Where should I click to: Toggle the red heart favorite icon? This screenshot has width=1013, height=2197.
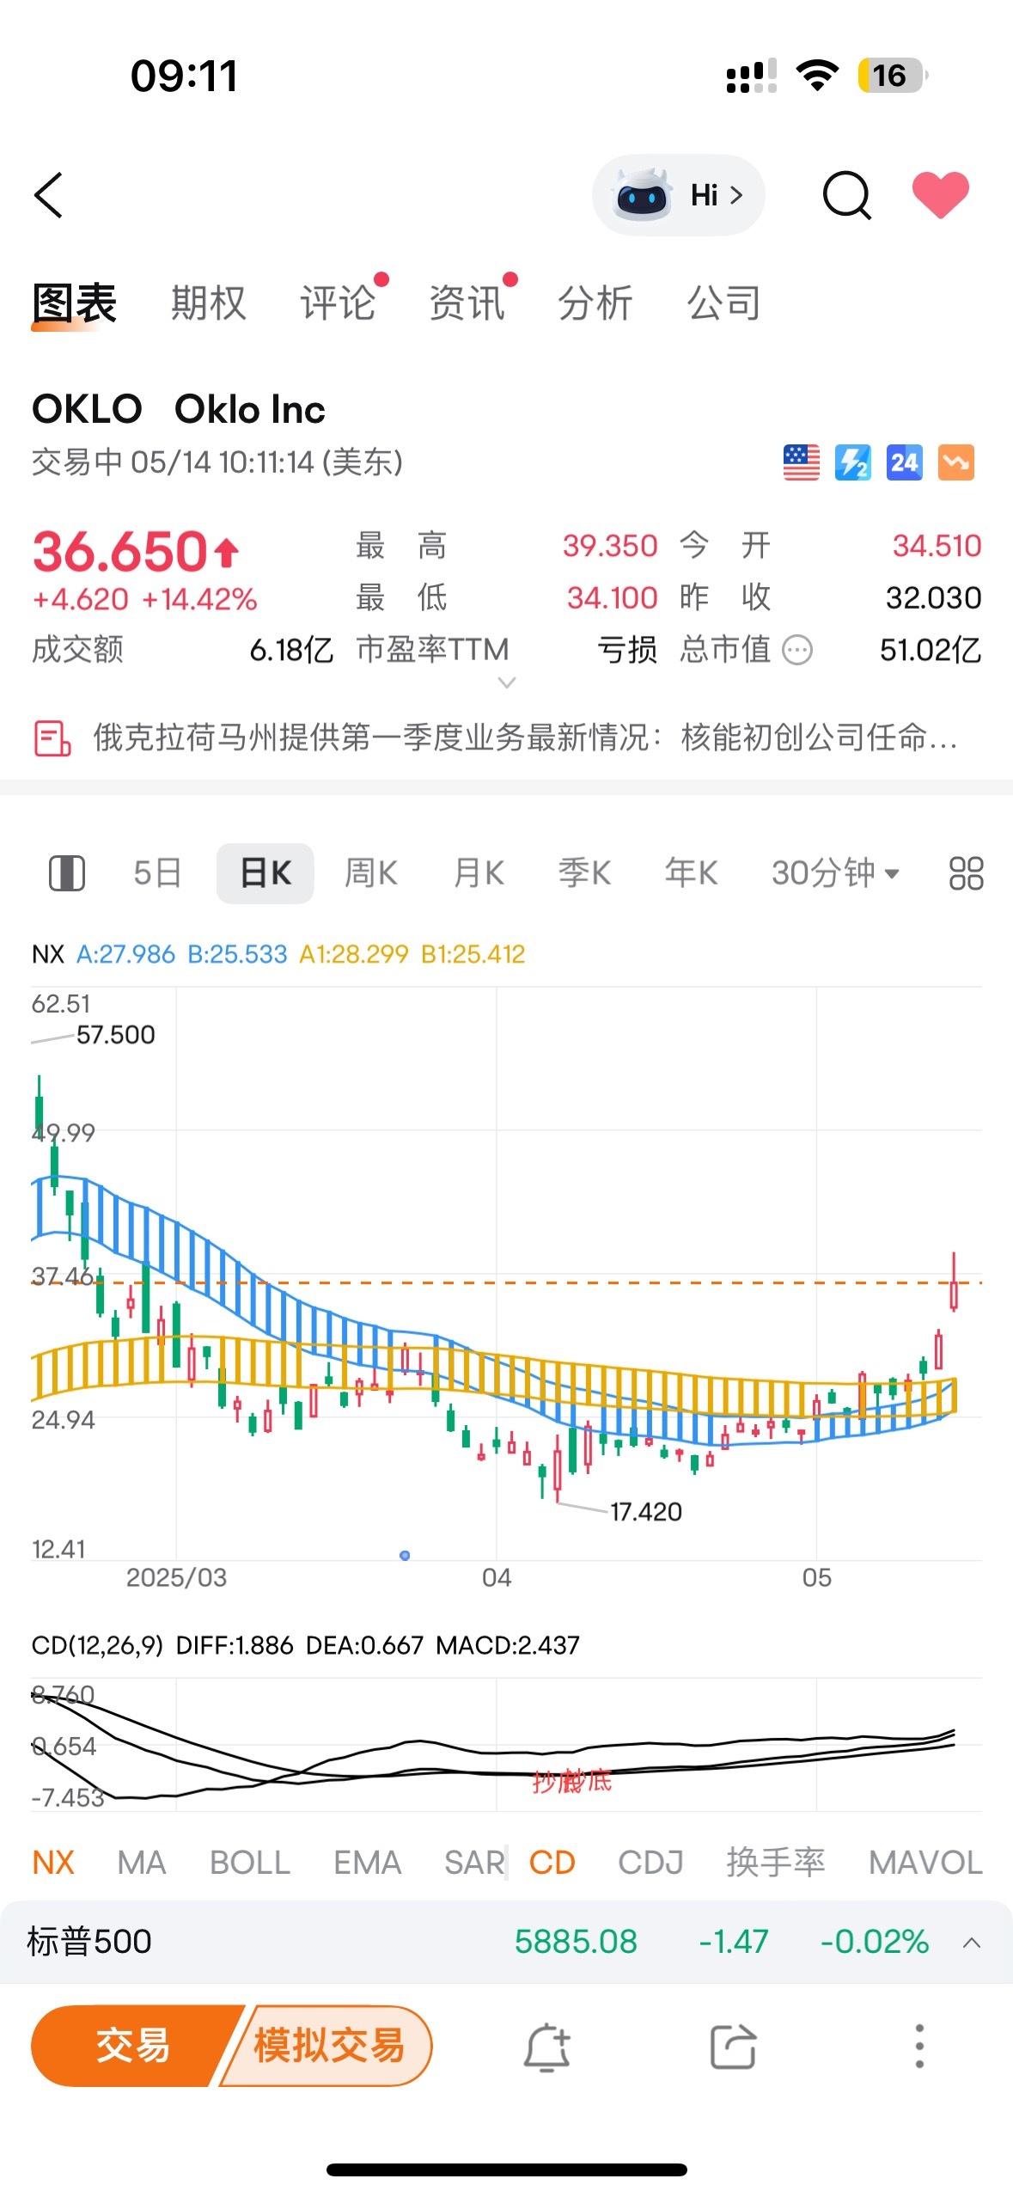pyautogui.click(x=940, y=195)
